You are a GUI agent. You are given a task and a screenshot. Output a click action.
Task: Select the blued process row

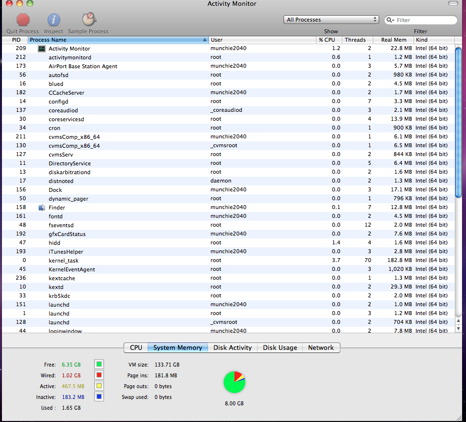(228, 84)
